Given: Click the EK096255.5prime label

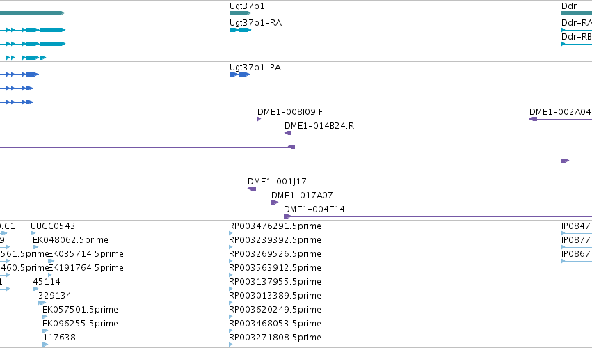Looking at the screenshot, I should (80, 324).
